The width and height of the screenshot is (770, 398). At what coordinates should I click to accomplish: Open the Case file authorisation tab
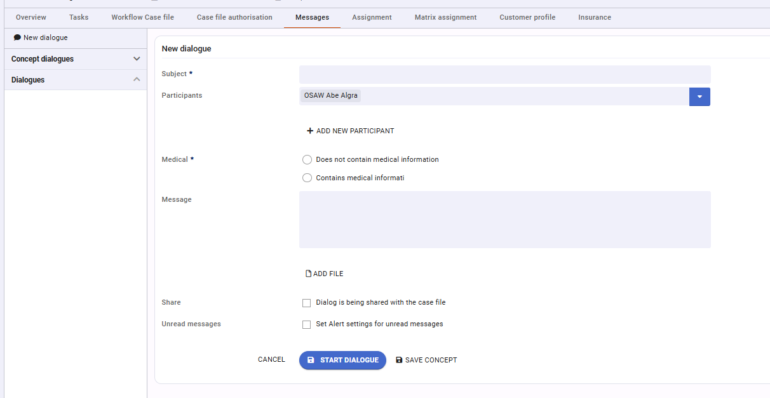click(x=234, y=17)
